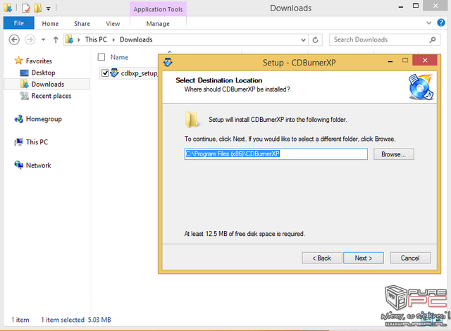Click the Downloads folder icon in the sidebar

[x=24, y=85]
